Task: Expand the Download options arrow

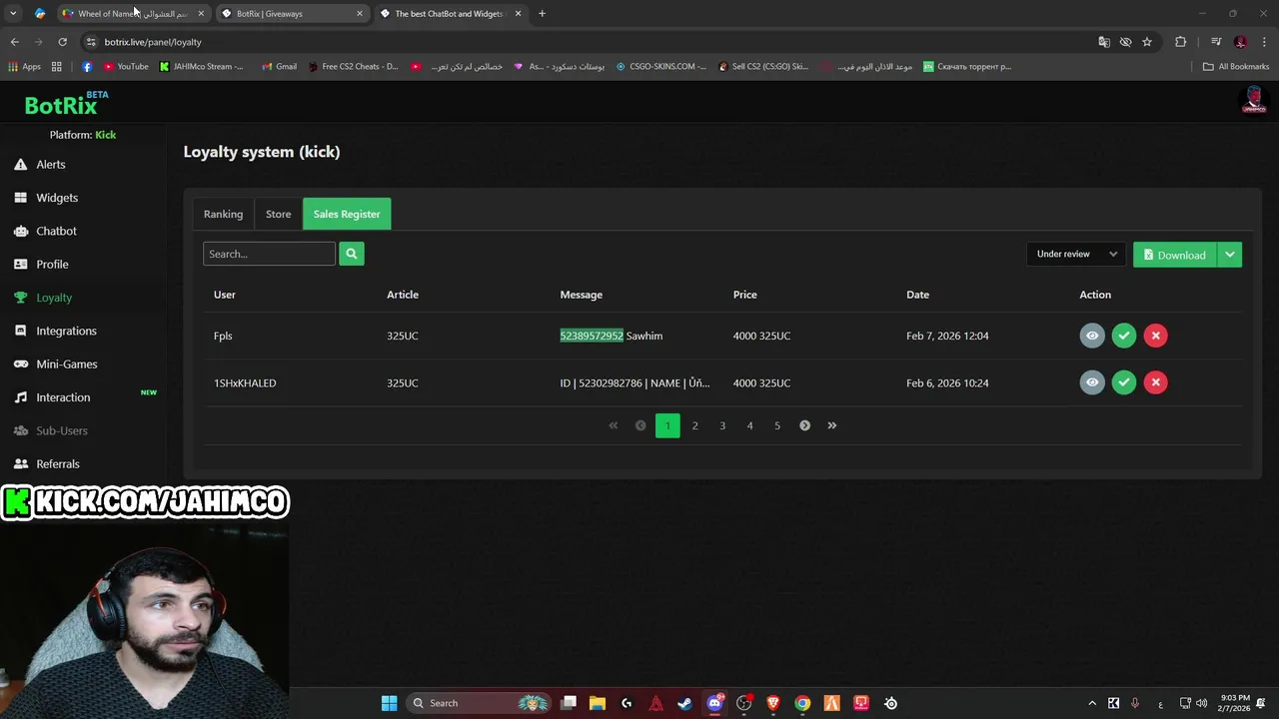Action: click(x=1230, y=255)
